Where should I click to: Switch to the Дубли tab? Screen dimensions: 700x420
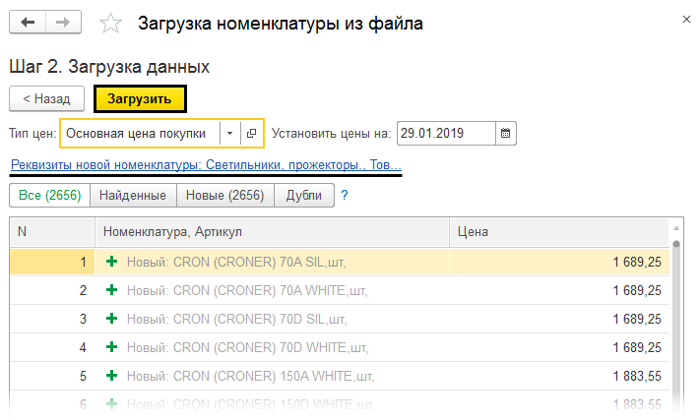point(304,196)
